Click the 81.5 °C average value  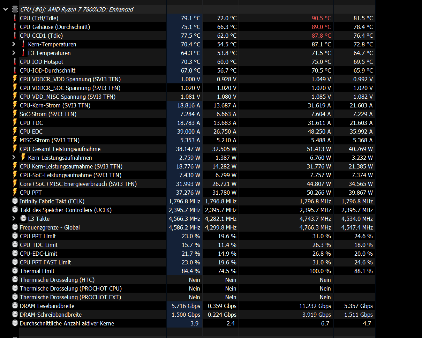click(x=363, y=18)
